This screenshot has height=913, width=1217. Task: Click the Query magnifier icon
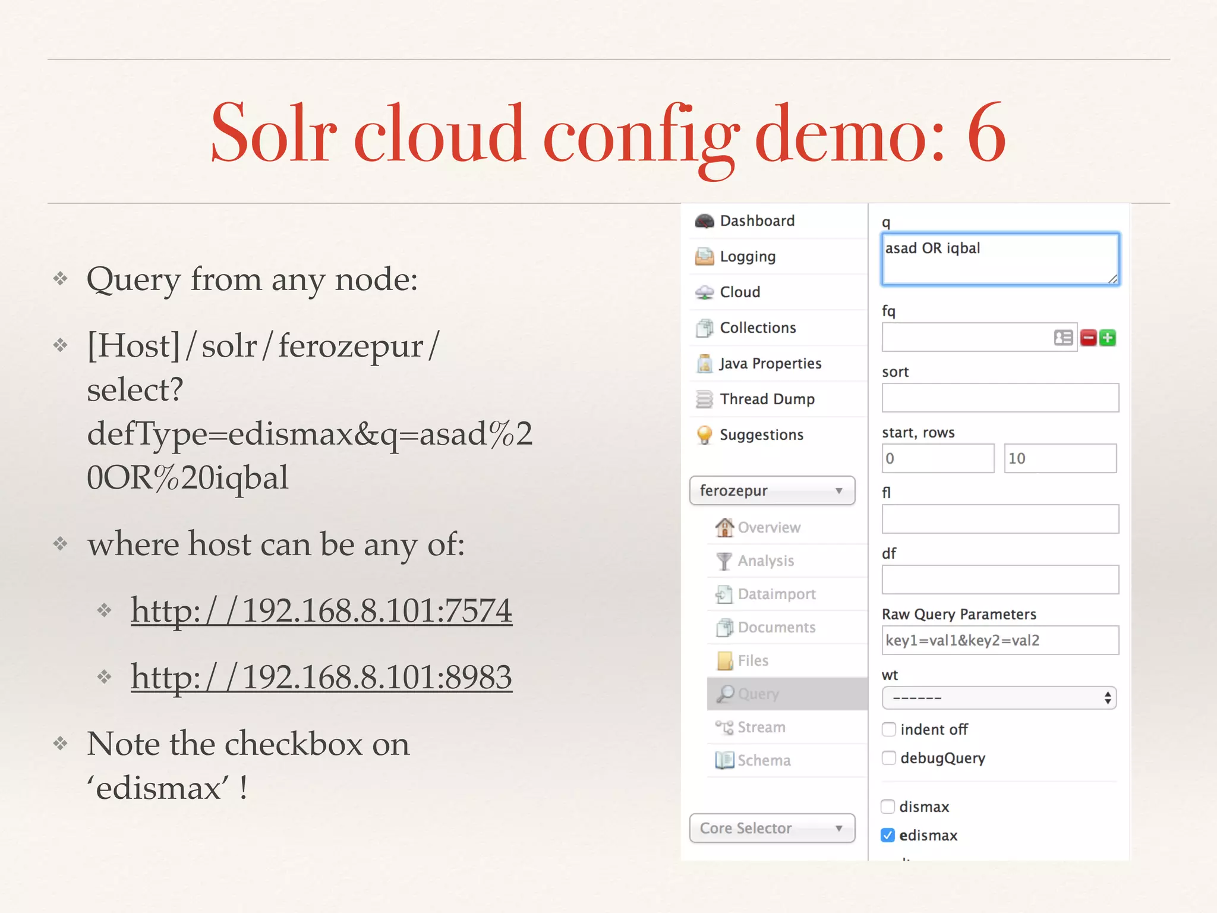724,694
